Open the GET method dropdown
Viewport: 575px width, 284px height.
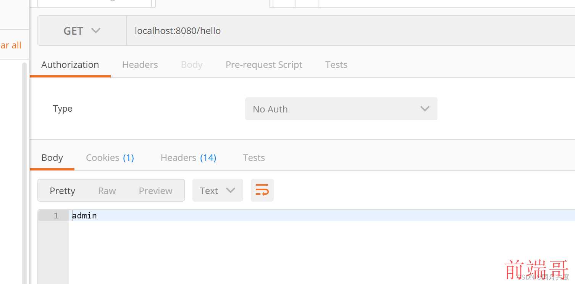tap(82, 31)
